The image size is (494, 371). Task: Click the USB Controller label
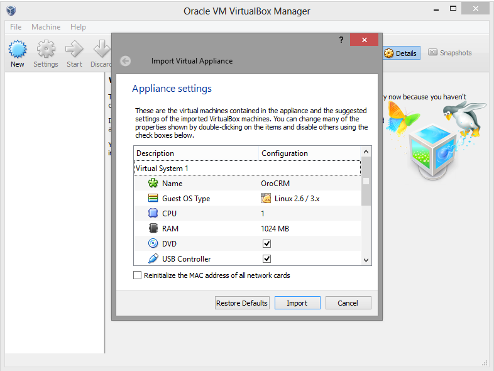click(x=187, y=259)
